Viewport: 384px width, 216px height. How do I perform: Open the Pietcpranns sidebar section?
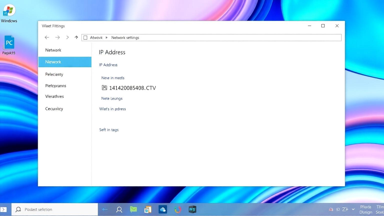click(56, 86)
